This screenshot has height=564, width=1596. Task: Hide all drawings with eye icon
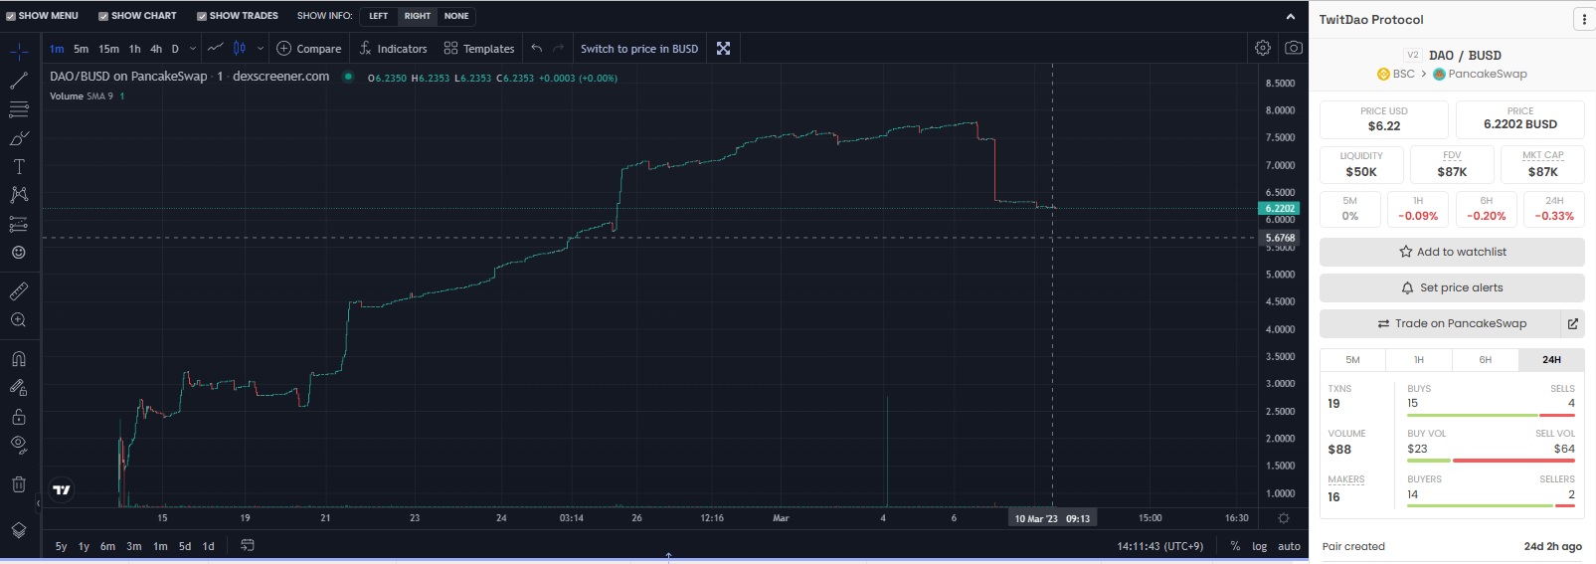19,445
